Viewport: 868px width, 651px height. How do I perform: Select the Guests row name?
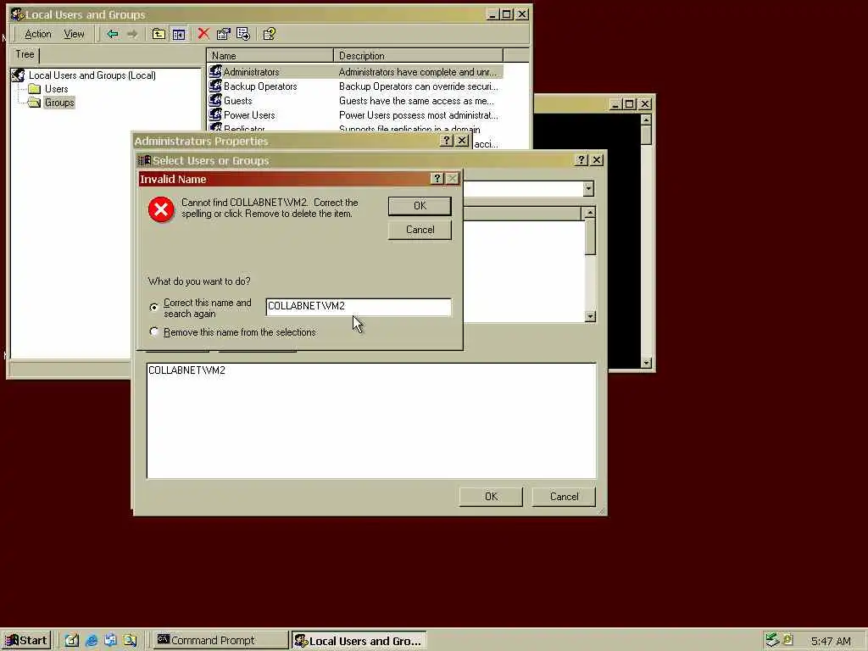click(238, 101)
